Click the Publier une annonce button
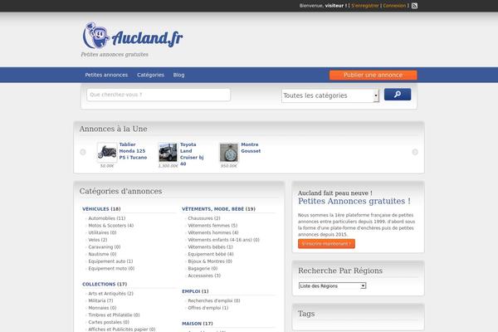 (x=373, y=75)
